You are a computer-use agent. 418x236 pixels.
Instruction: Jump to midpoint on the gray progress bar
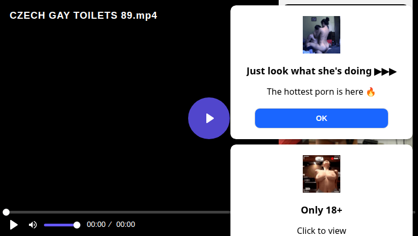[x=209, y=212]
